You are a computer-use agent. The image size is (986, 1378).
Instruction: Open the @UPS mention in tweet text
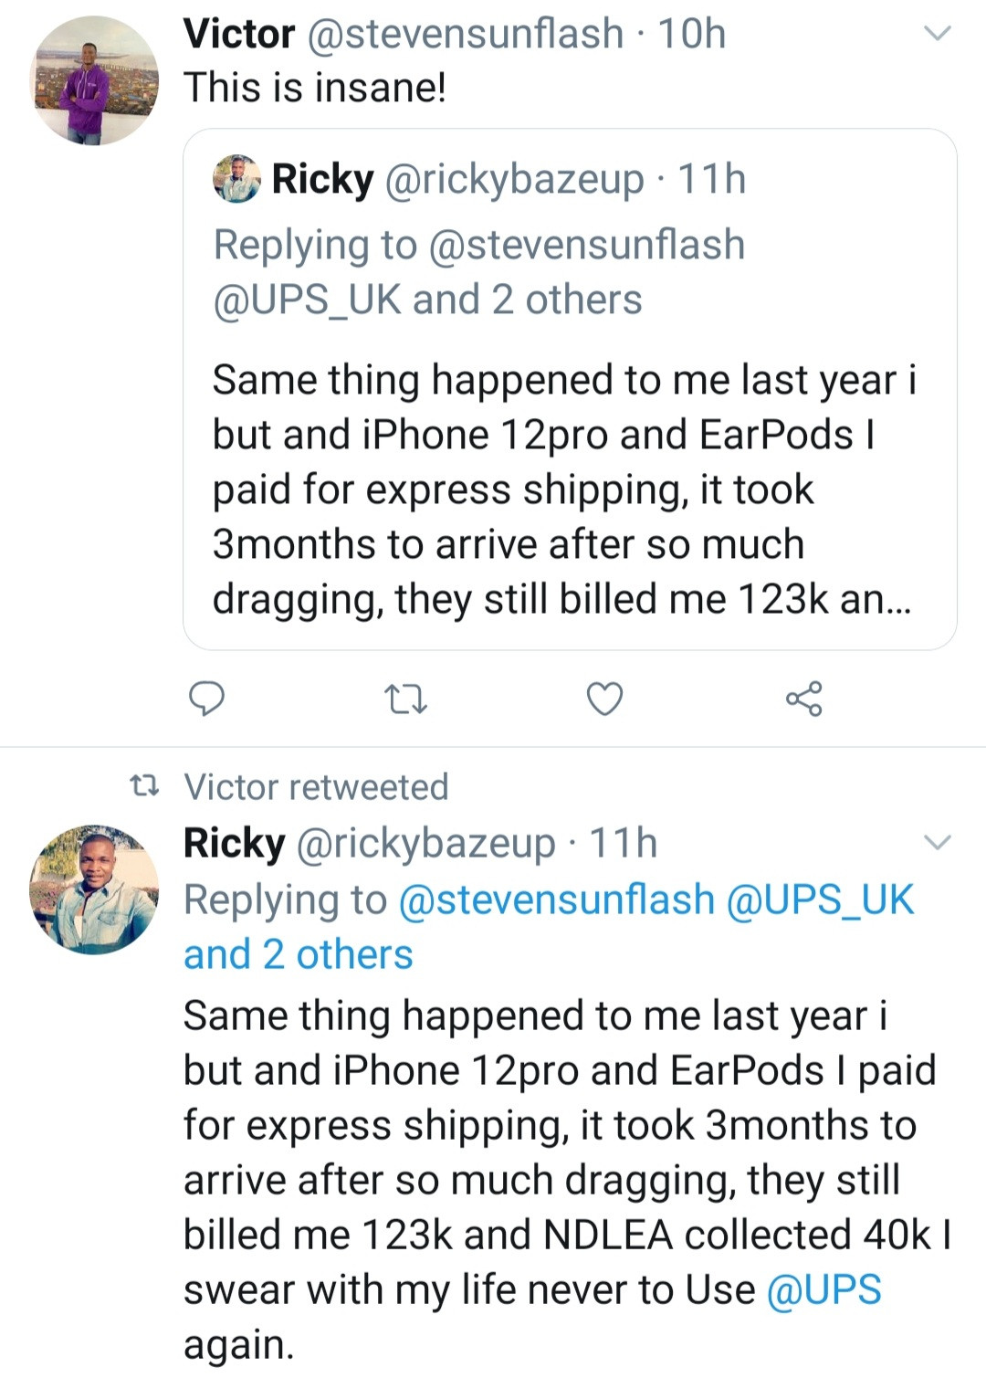823,1290
